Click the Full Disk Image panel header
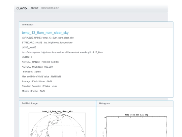The image size is (182, 137). pyautogui.click(x=57, y=104)
